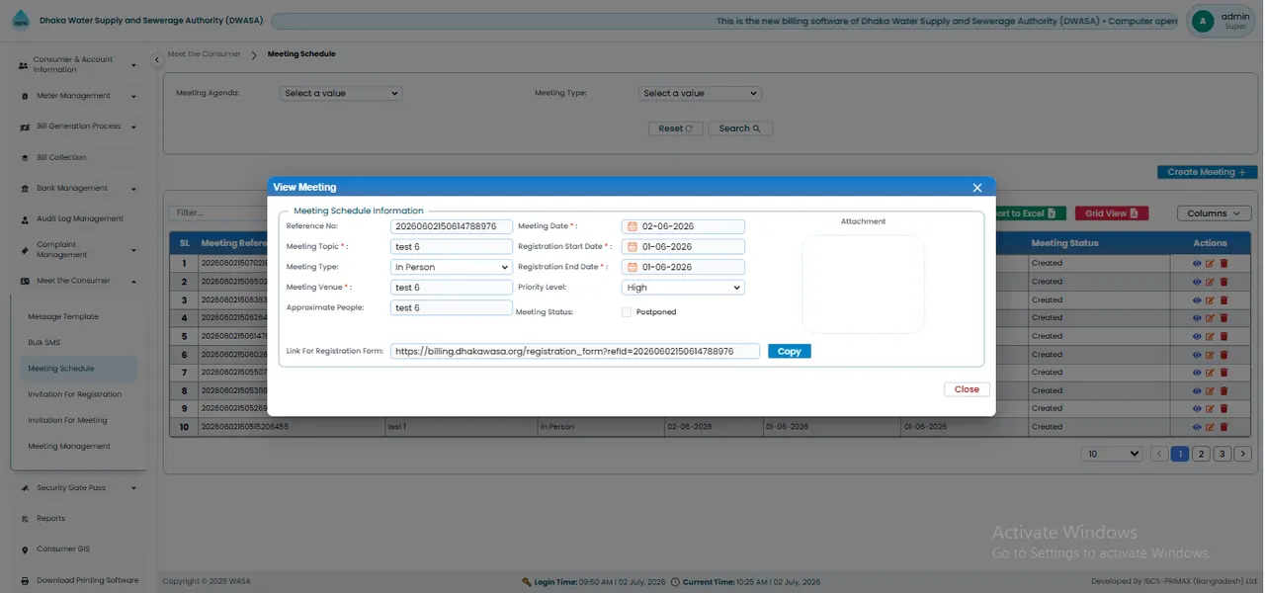Open the In Person Meeting Type dropdown
Image resolution: width=1265 pixels, height=593 pixels.
coord(452,267)
